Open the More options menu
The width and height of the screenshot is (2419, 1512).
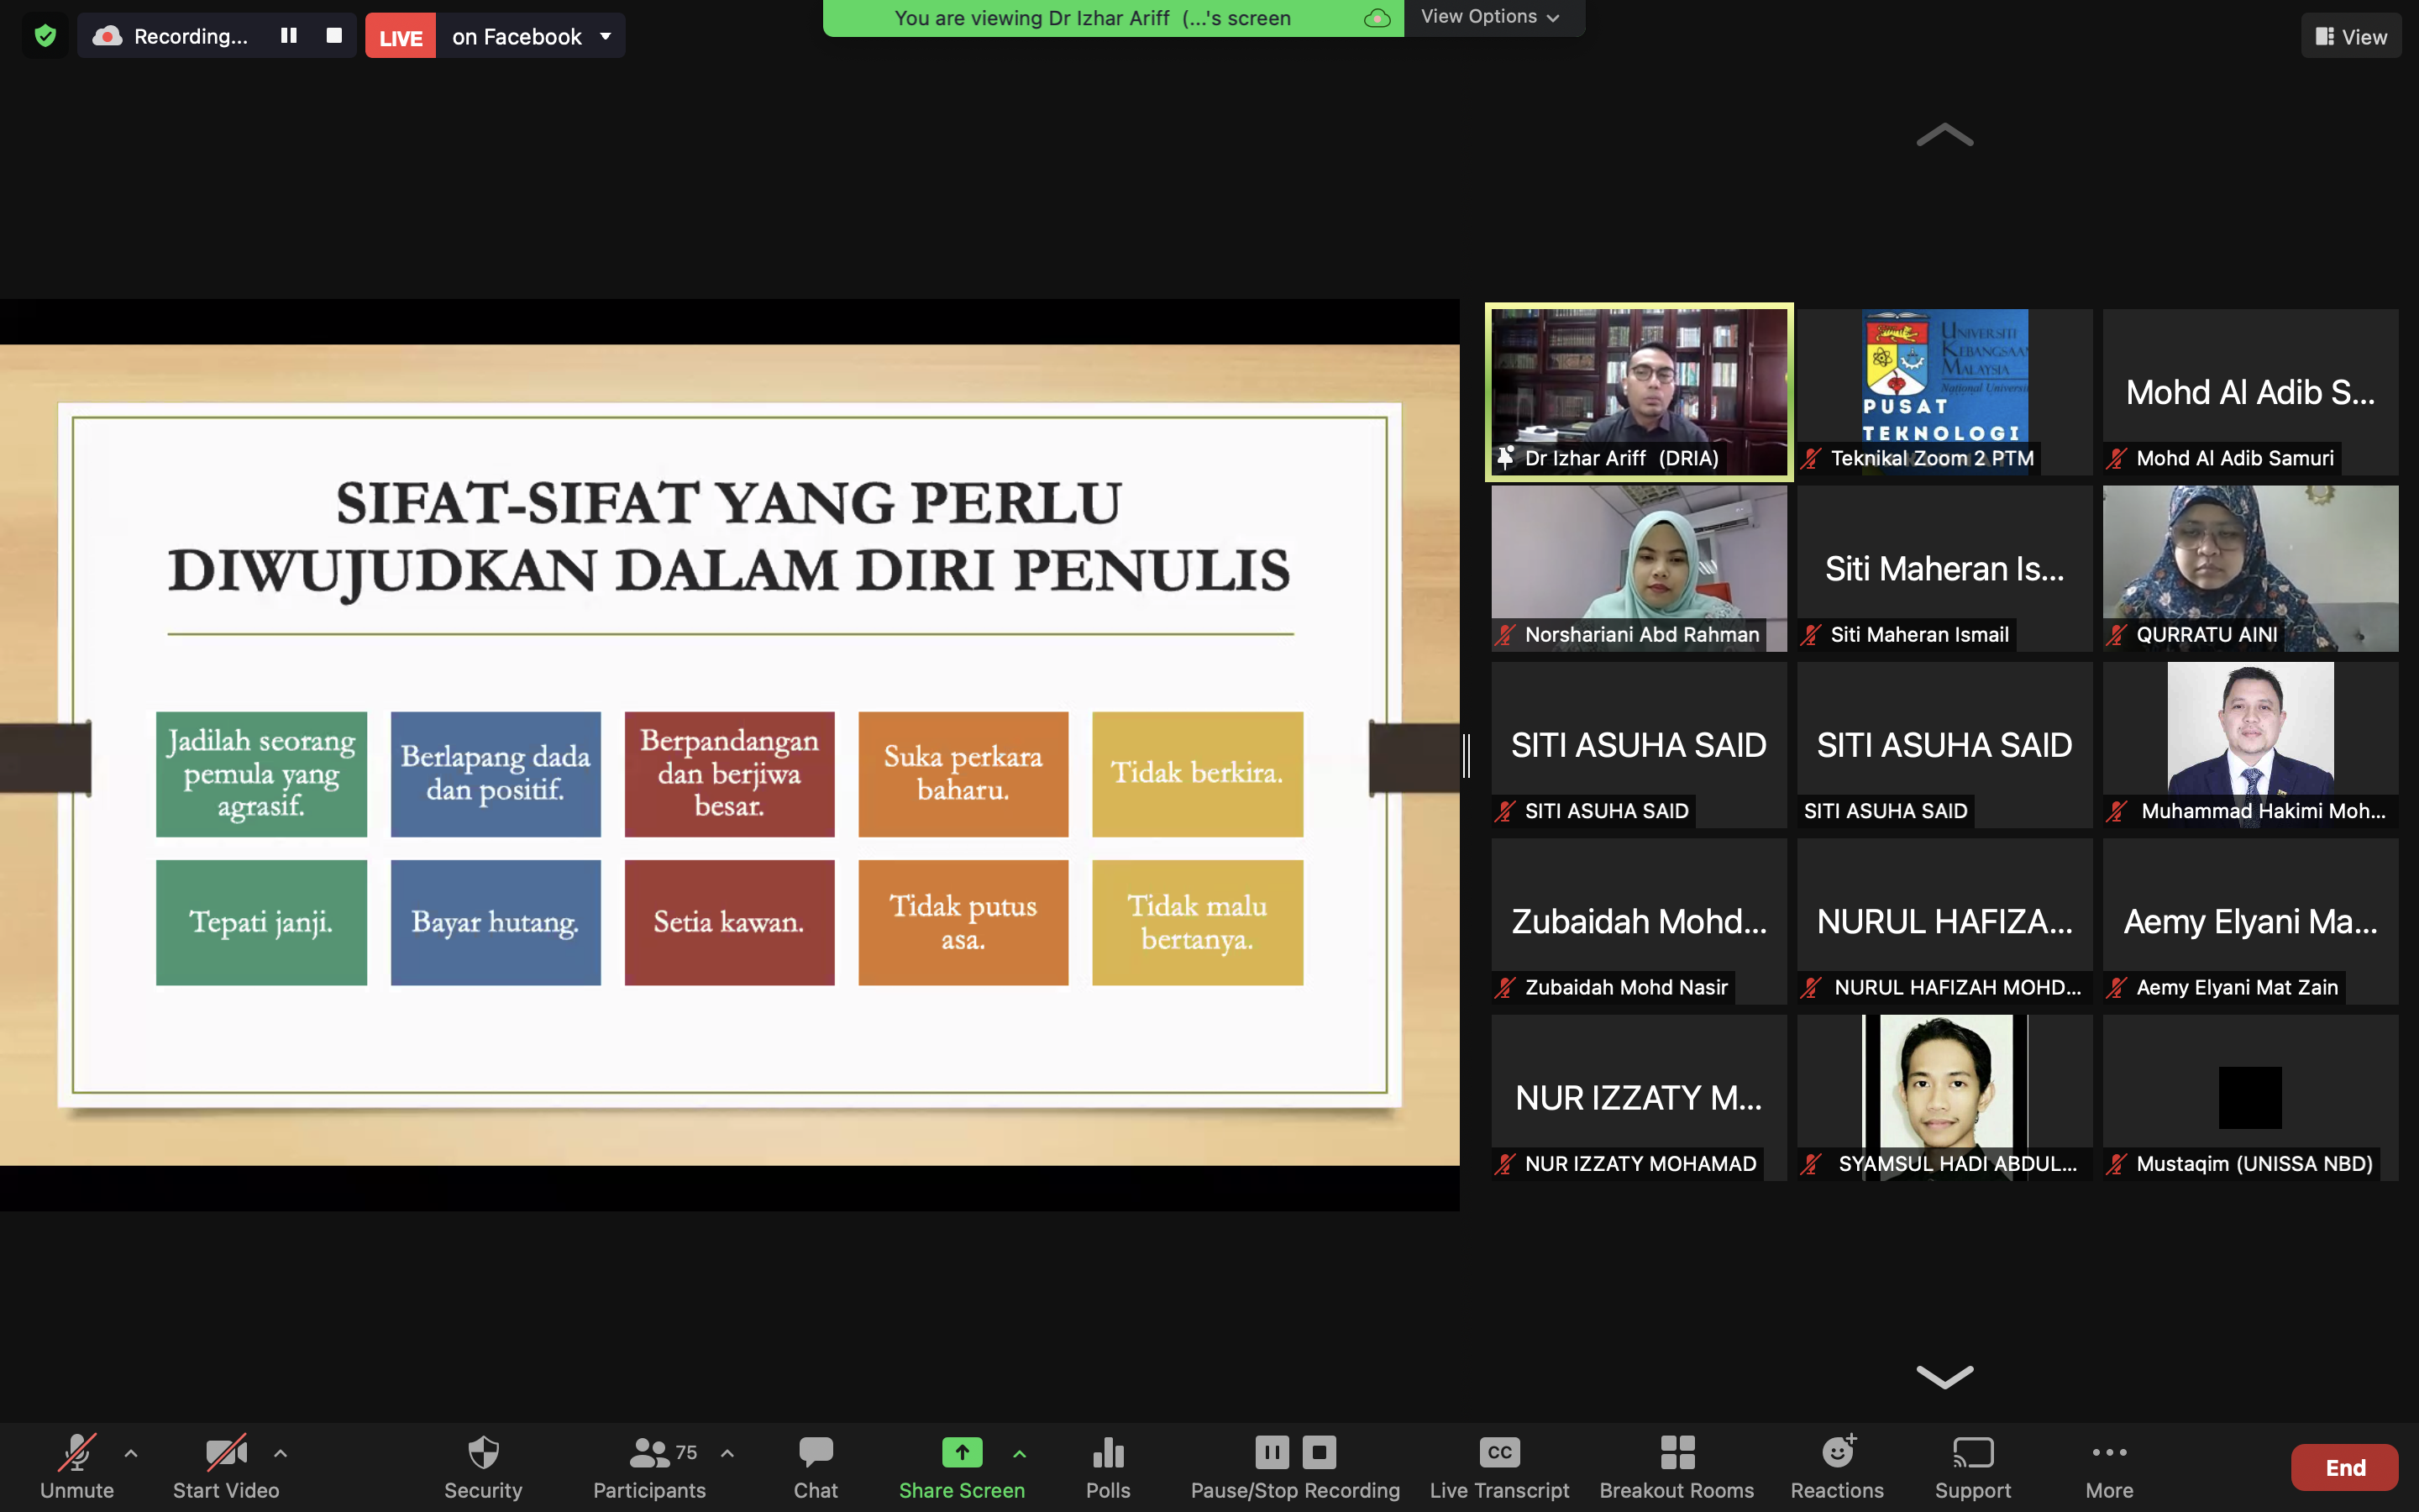click(2109, 1466)
